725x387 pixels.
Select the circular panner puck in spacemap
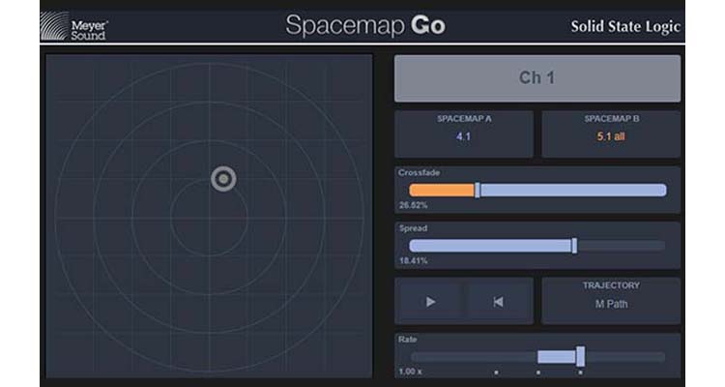point(223,179)
